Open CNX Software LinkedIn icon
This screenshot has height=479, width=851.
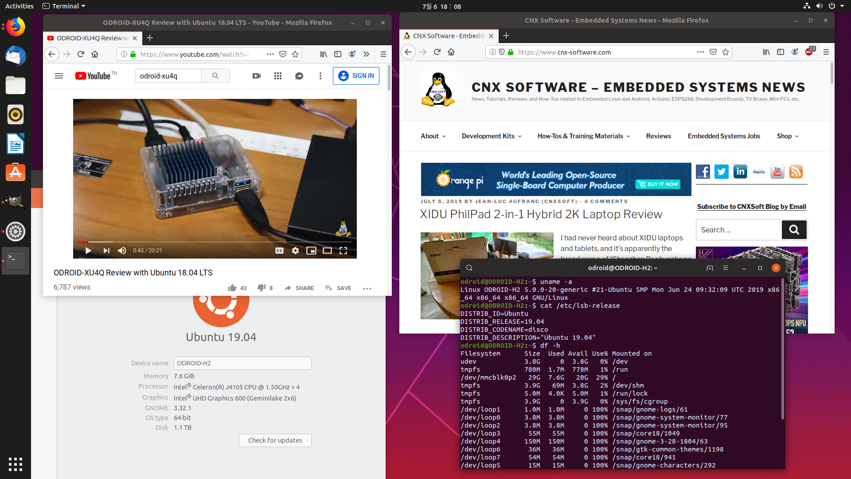tap(740, 172)
